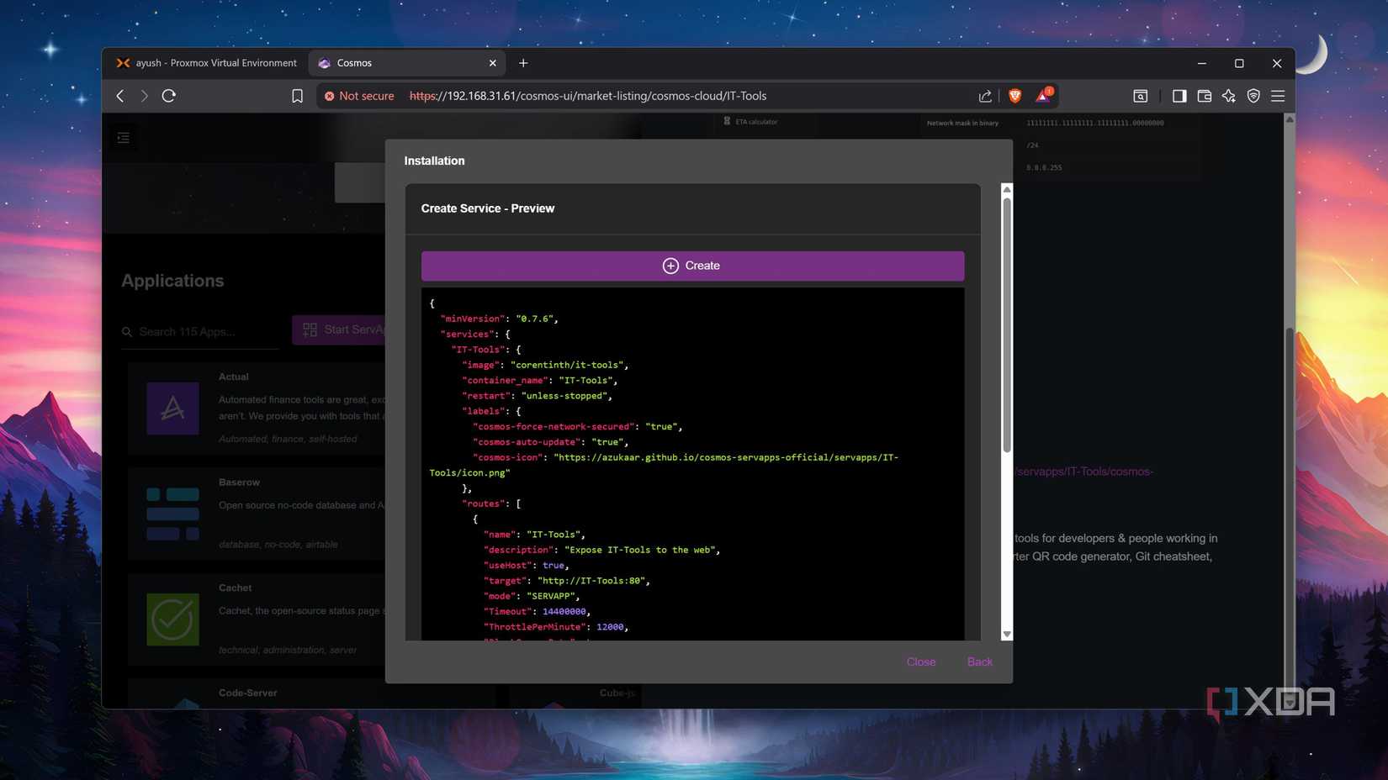The width and height of the screenshot is (1388, 780).
Task: Reload the current page
Action: pyautogui.click(x=169, y=96)
